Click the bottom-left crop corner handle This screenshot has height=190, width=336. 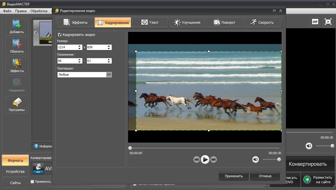coord(136,130)
